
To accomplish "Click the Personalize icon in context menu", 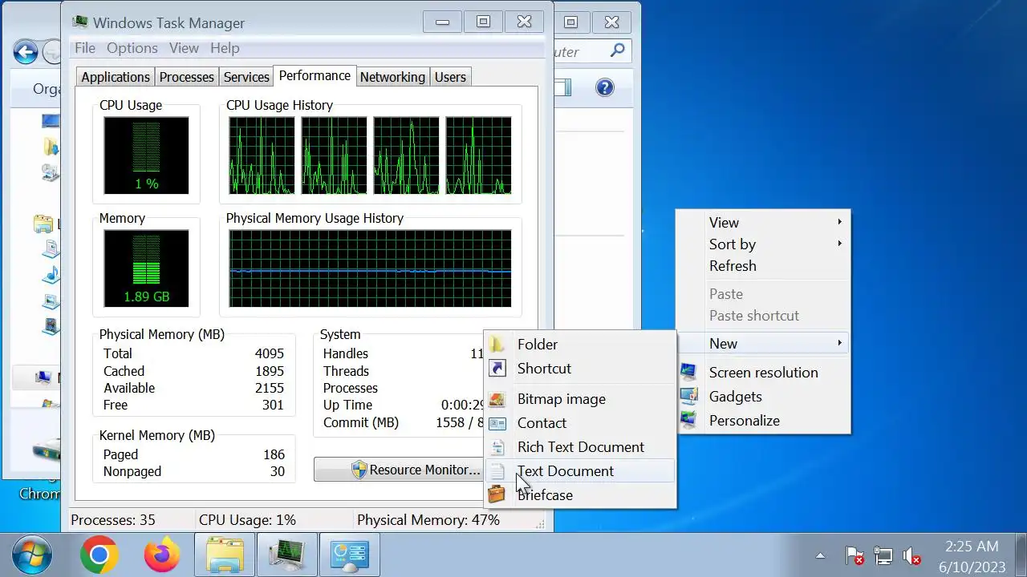I will pyautogui.click(x=688, y=420).
